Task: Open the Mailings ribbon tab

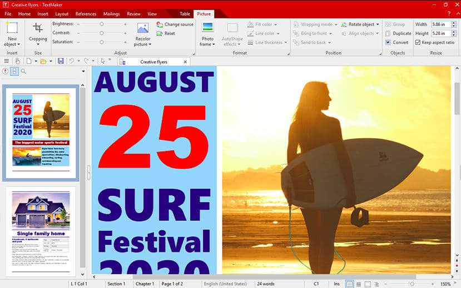Action: click(111, 14)
